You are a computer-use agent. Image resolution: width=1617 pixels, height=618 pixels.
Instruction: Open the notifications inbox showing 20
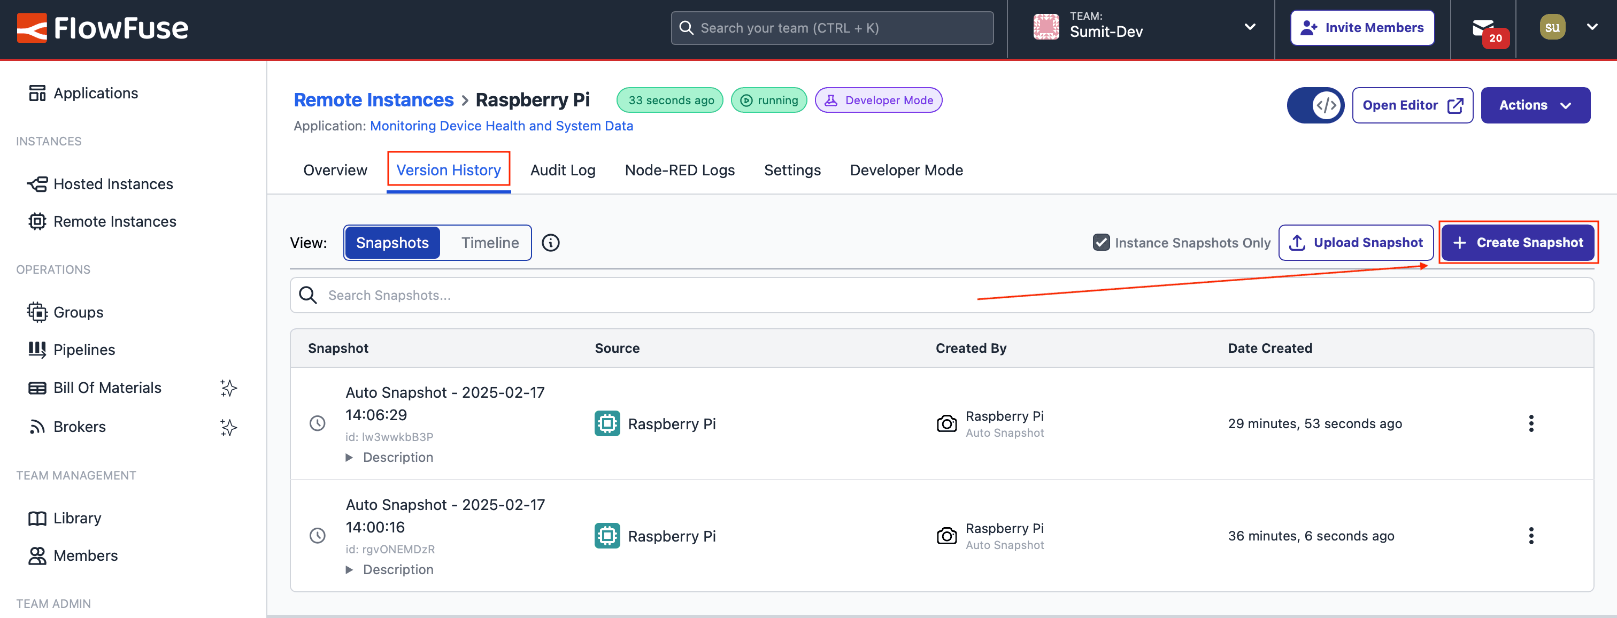tap(1485, 28)
